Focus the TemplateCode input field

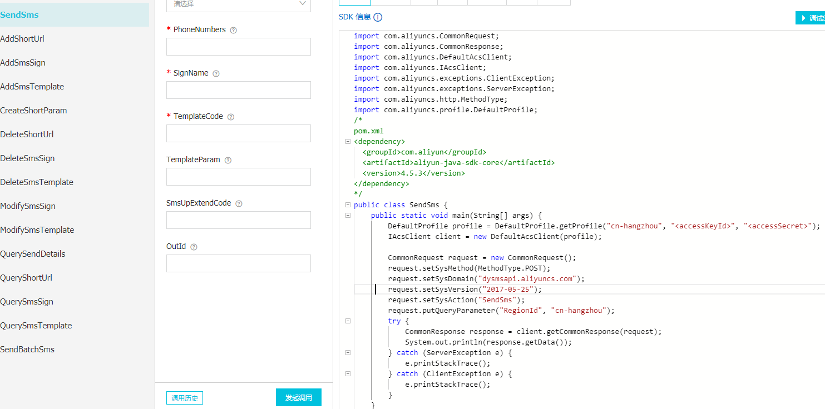239,133
